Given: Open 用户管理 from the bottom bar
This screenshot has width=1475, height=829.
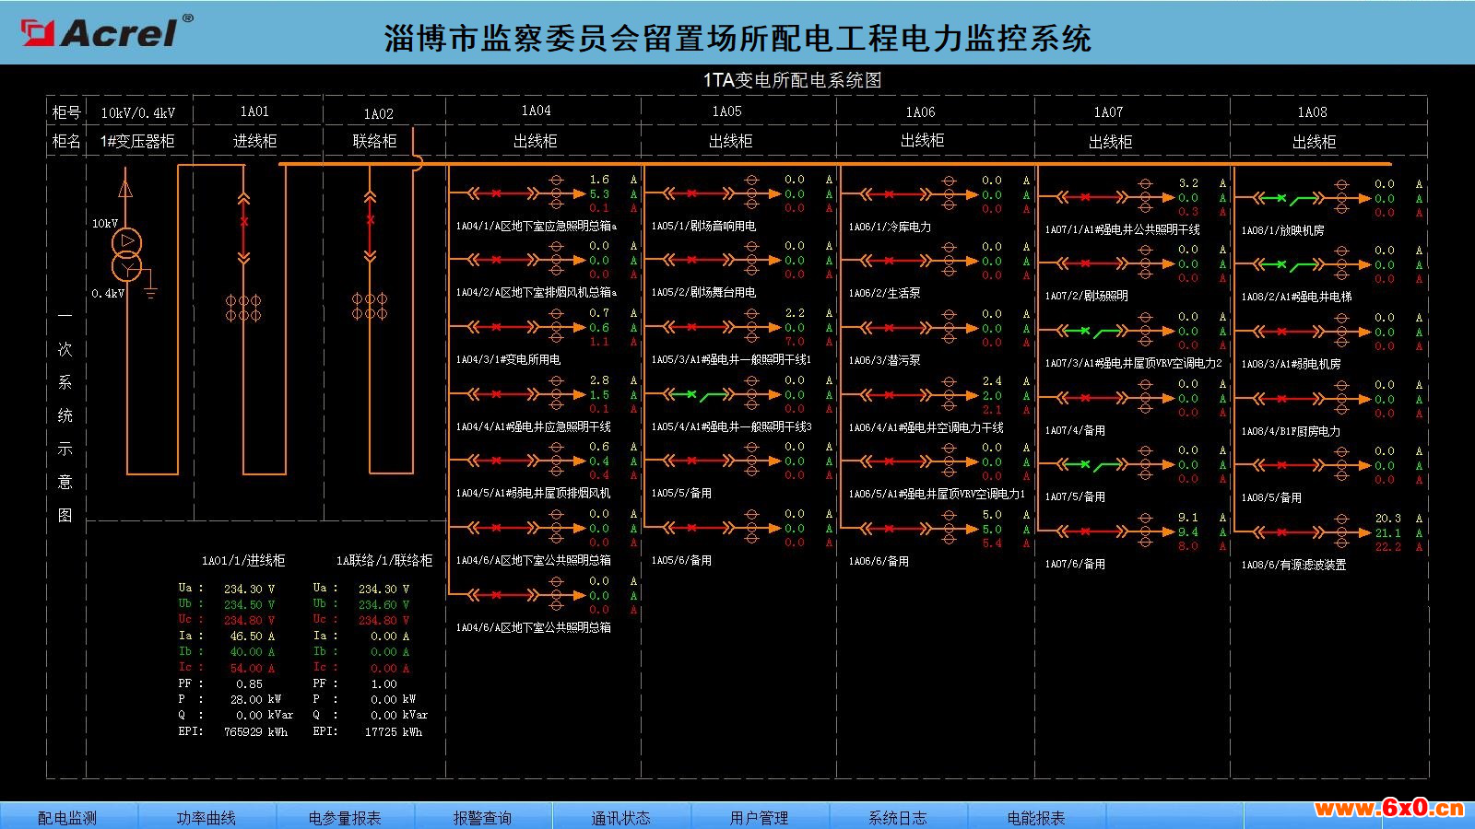Looking at the screenshot, I should click(x=760, y=817).
